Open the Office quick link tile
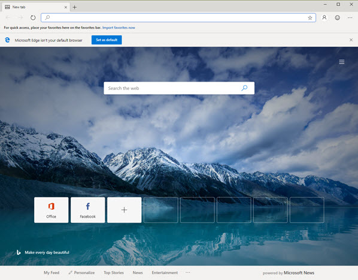This screenshot has width=358, height=280. point(51,210)
